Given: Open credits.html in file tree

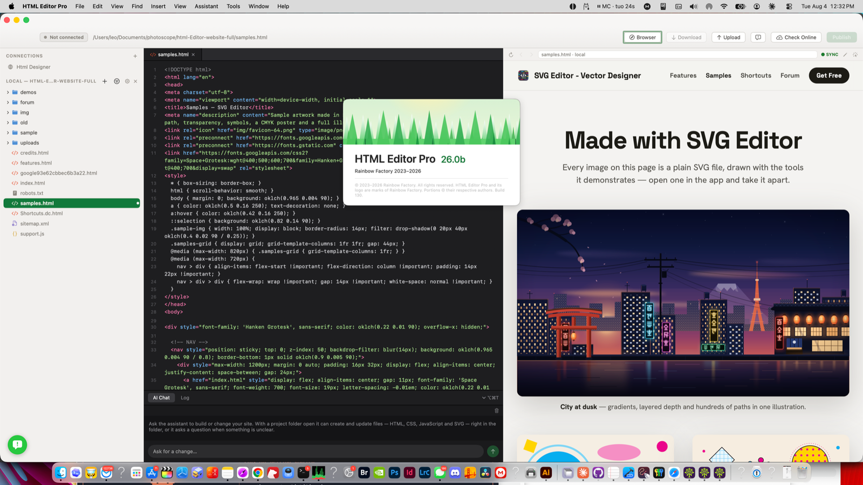Looking at the screenshot, I should coord(34,153).
